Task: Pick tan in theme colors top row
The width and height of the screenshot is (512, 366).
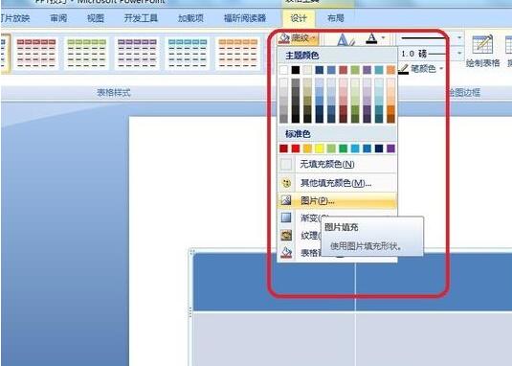Action: 307,70
